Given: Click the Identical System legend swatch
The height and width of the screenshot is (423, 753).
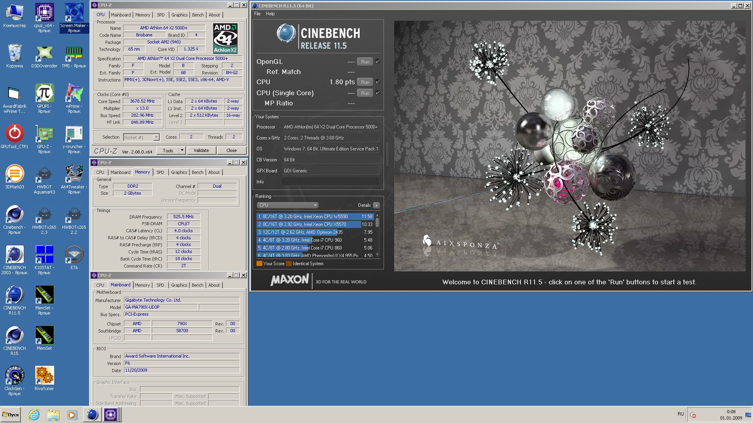Looking at the screenshot, I should tap(289, 264).
